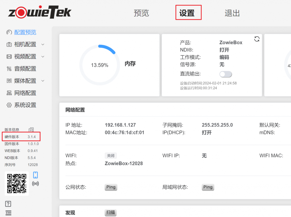
Task: Open 网络配置 in the sidebar
Action: pos(25,93)
